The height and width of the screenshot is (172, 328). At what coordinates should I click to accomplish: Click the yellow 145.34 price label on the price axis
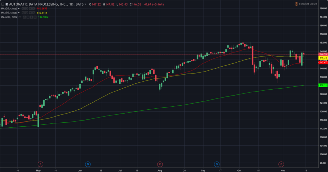(323, 58)
